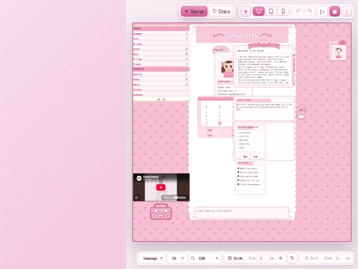This screenshot has height=269, width=358.
Task: Click the Hearts row icon
Action: click(186, 84)
